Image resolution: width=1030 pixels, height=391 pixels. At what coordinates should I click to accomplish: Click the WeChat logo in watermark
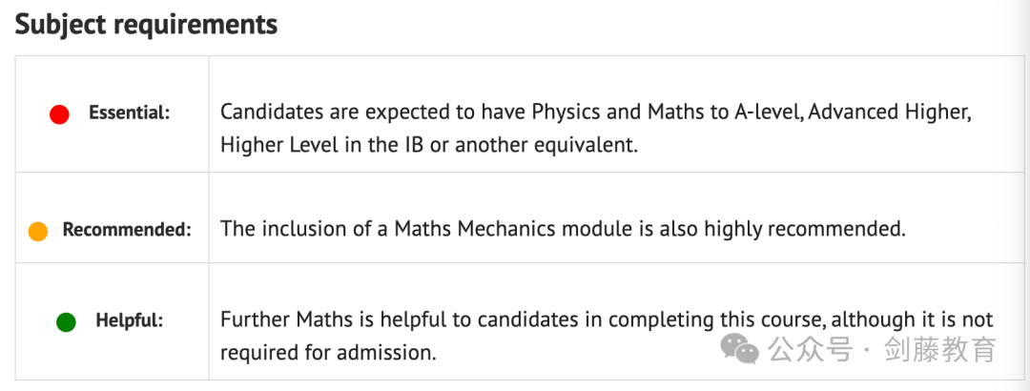point(740,349)
